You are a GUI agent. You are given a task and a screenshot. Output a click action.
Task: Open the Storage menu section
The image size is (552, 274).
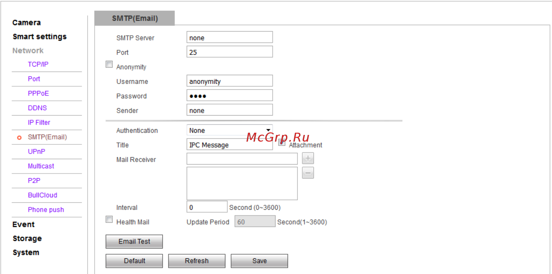[x=27, y=238]
